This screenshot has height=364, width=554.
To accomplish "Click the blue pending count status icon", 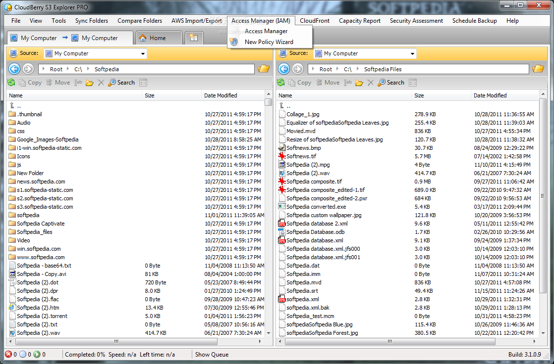I will pos(23,354).
